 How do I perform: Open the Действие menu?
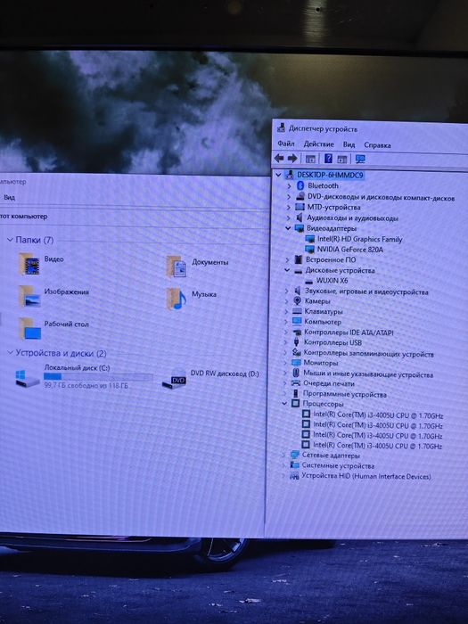(x=318, y=144)
